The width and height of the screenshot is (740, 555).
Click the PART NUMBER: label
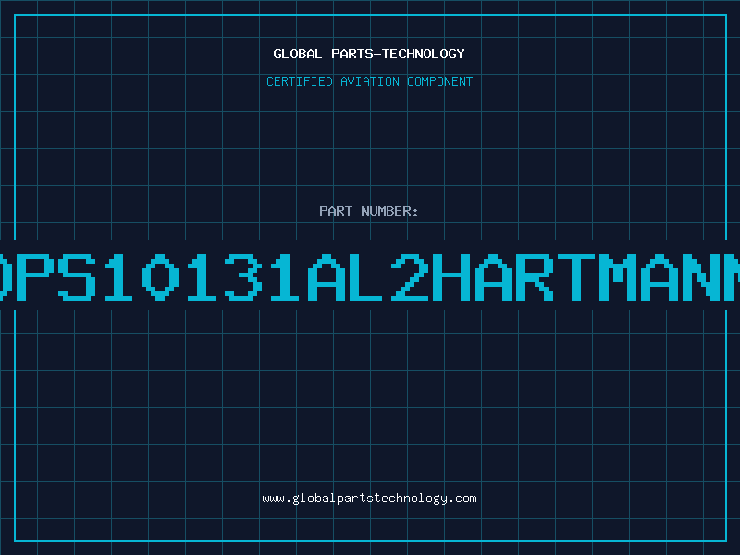point(369,211)
